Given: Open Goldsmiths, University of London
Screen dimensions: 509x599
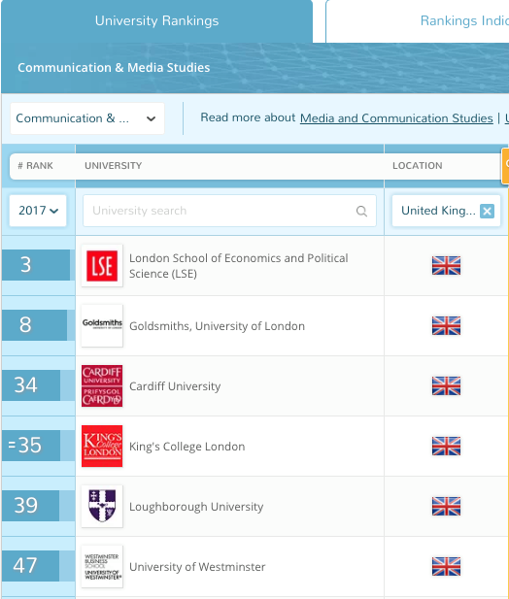Looking at the screenshot, I should (217, 326).
